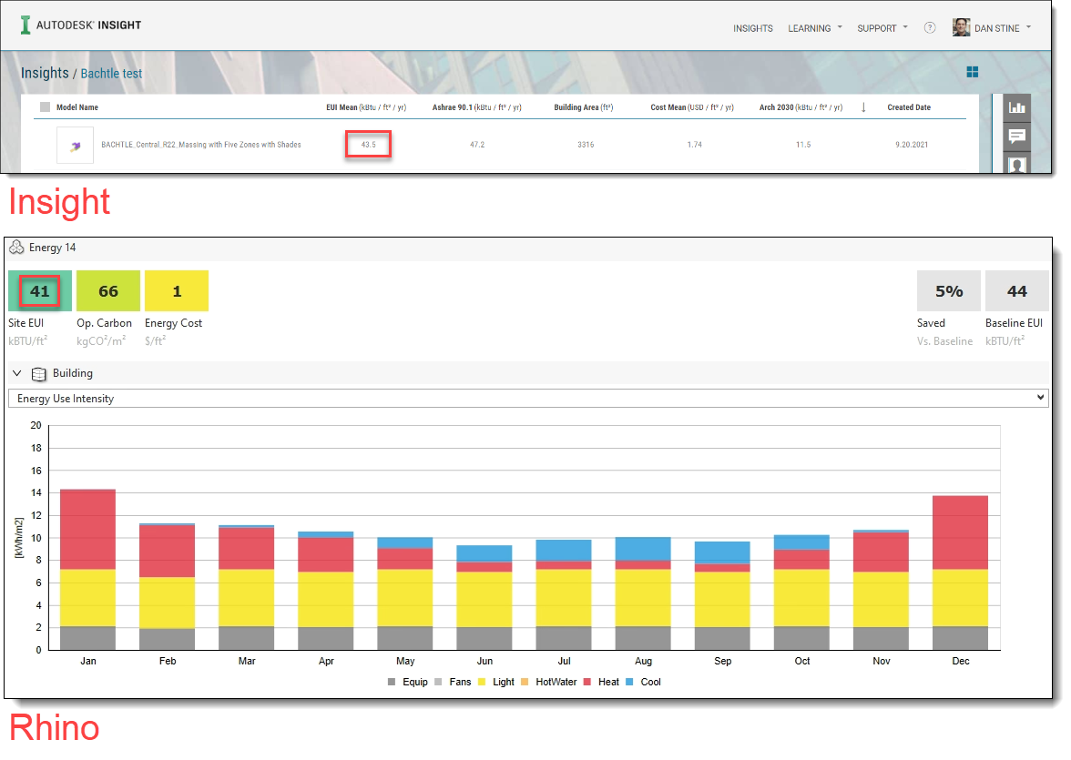Click the Energy 14 component icon
1071x760 pixels.
(16, 248)
